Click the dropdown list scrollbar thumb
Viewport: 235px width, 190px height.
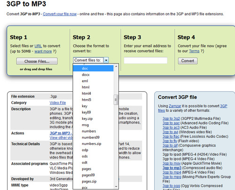(116, 100)
